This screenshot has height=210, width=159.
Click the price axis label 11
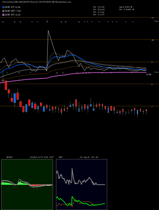point(153,18)
